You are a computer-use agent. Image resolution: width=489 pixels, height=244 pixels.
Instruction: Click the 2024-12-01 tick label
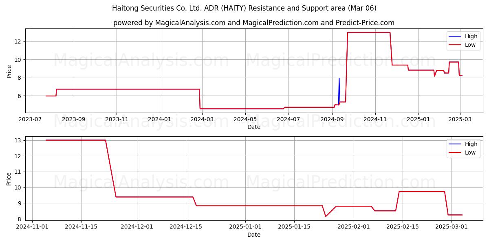pos(137,227)
